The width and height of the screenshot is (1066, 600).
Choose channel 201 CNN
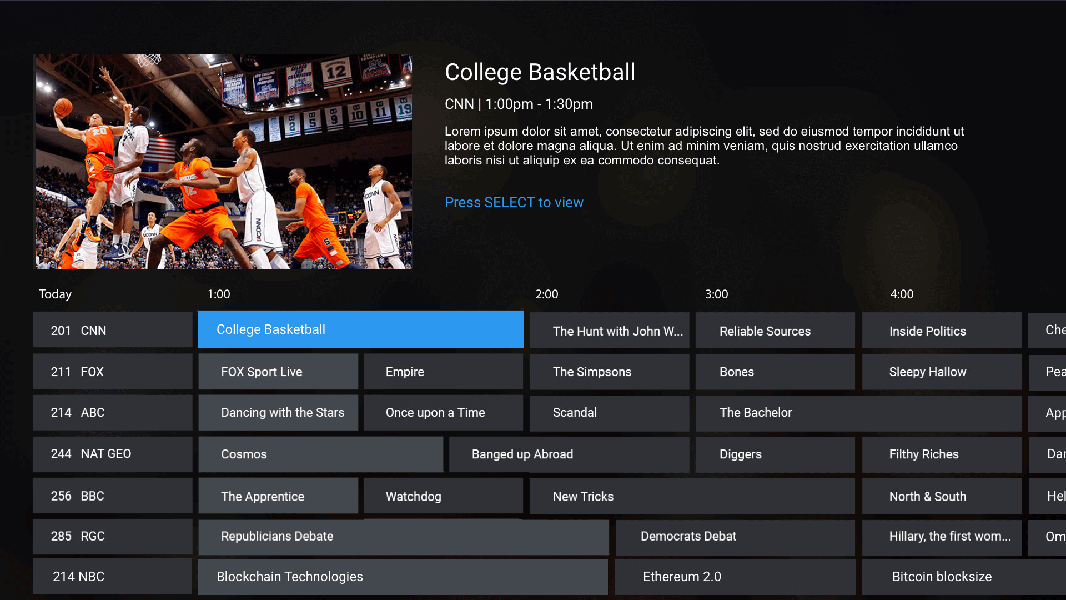click(x=113, y=331)
